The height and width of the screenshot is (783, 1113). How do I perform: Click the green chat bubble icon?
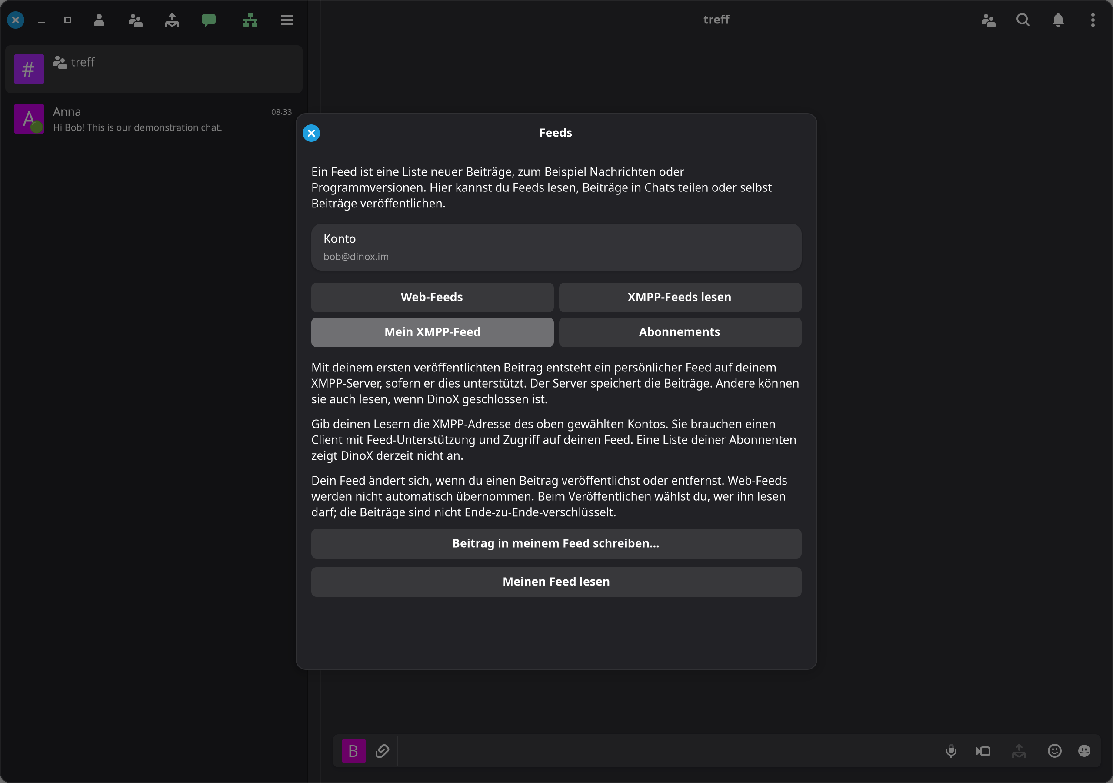(208, 20)
